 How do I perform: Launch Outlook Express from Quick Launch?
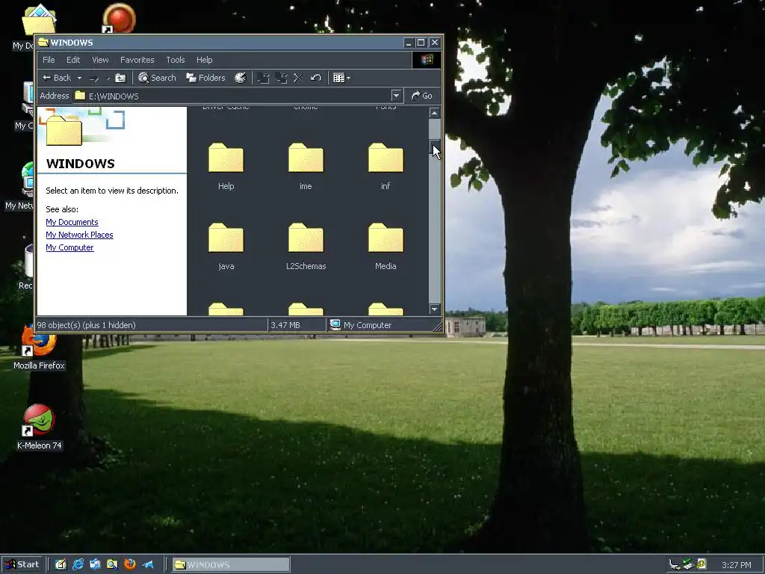click(95, 564)
